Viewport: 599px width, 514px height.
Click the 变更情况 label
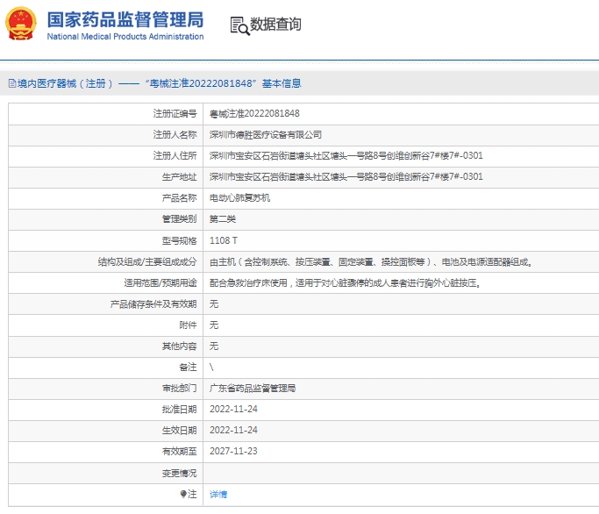pos(179,473)
